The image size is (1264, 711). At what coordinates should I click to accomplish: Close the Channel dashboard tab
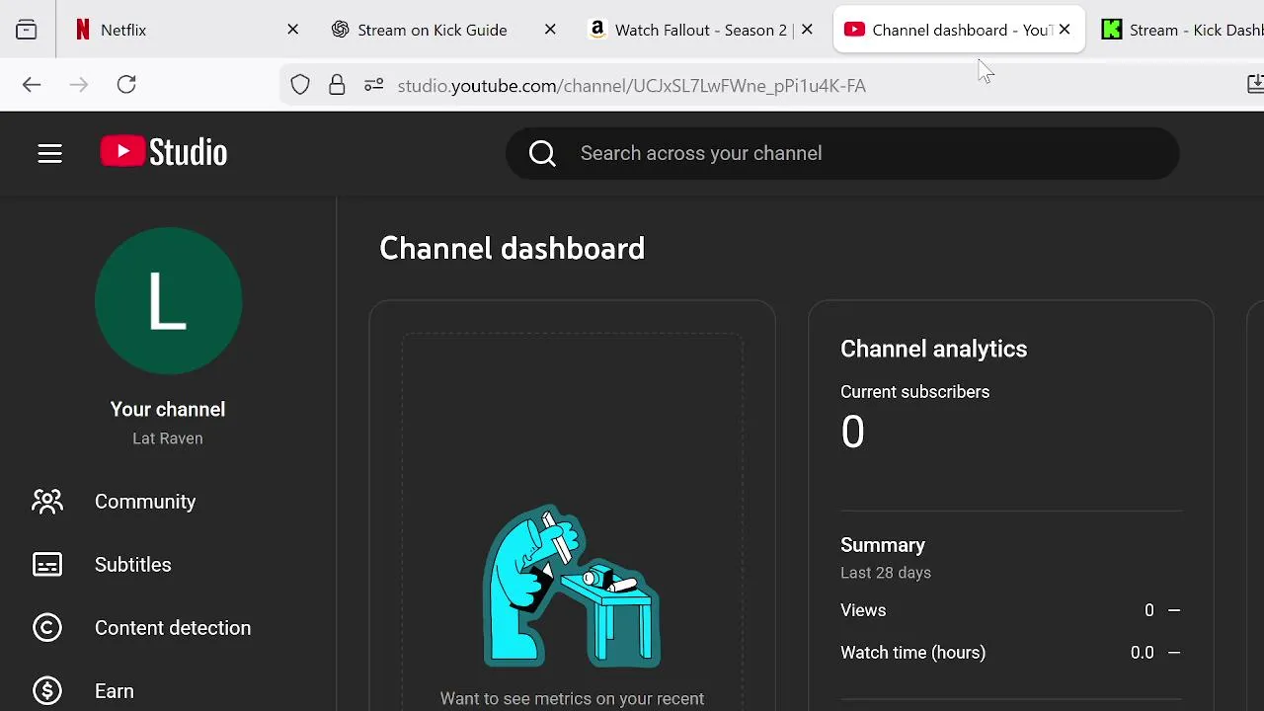pos(1065,30)
